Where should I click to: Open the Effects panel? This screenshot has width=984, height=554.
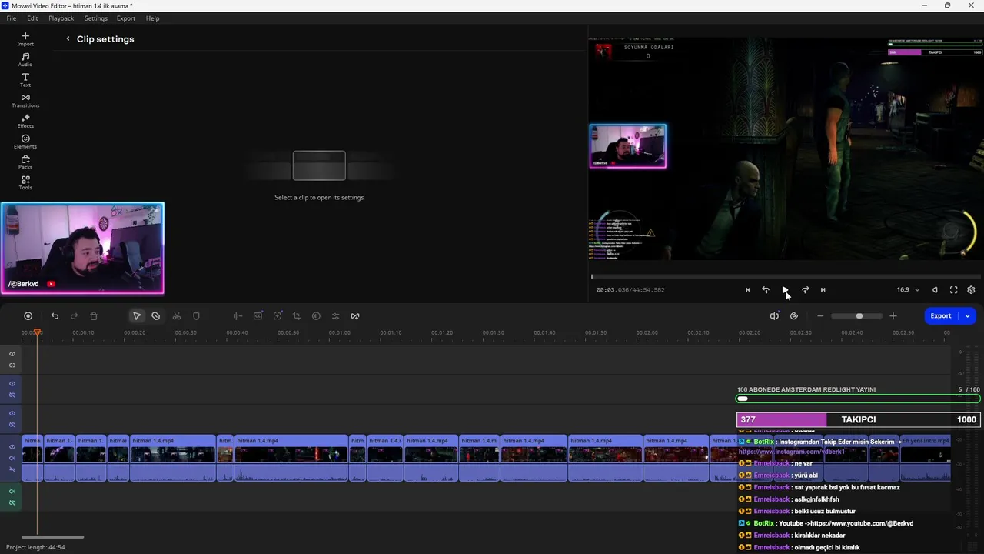click(x=25, y=122)
